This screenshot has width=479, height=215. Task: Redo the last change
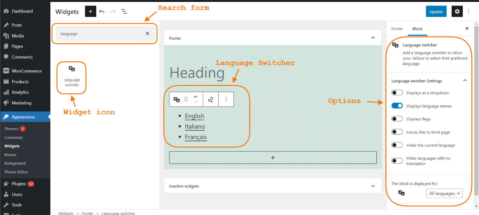point(113,11)
